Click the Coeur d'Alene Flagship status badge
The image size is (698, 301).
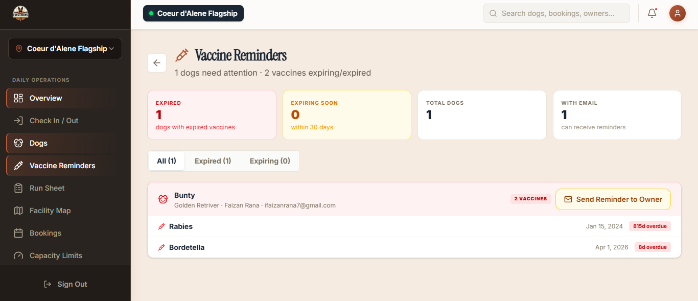click(x=193, y=13)
